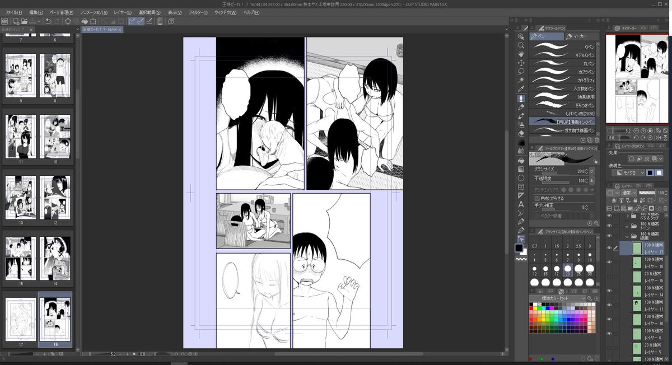Click the brush size stepper arrows
Image resolution: width=672 pixels, height=365 pixels.
point(586,171)
